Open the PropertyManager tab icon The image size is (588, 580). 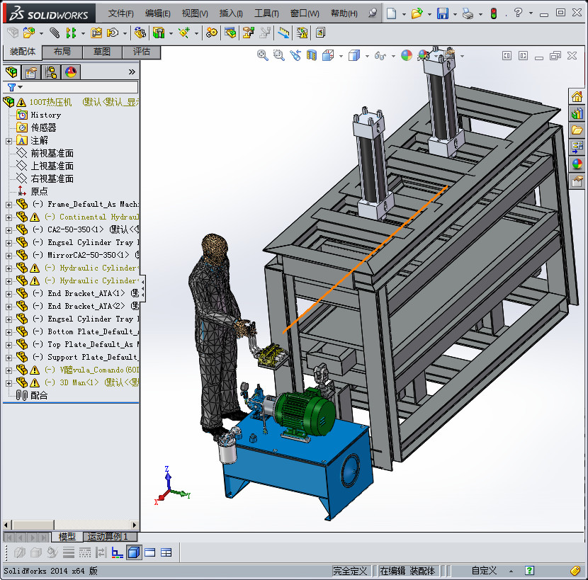(30, 72)
